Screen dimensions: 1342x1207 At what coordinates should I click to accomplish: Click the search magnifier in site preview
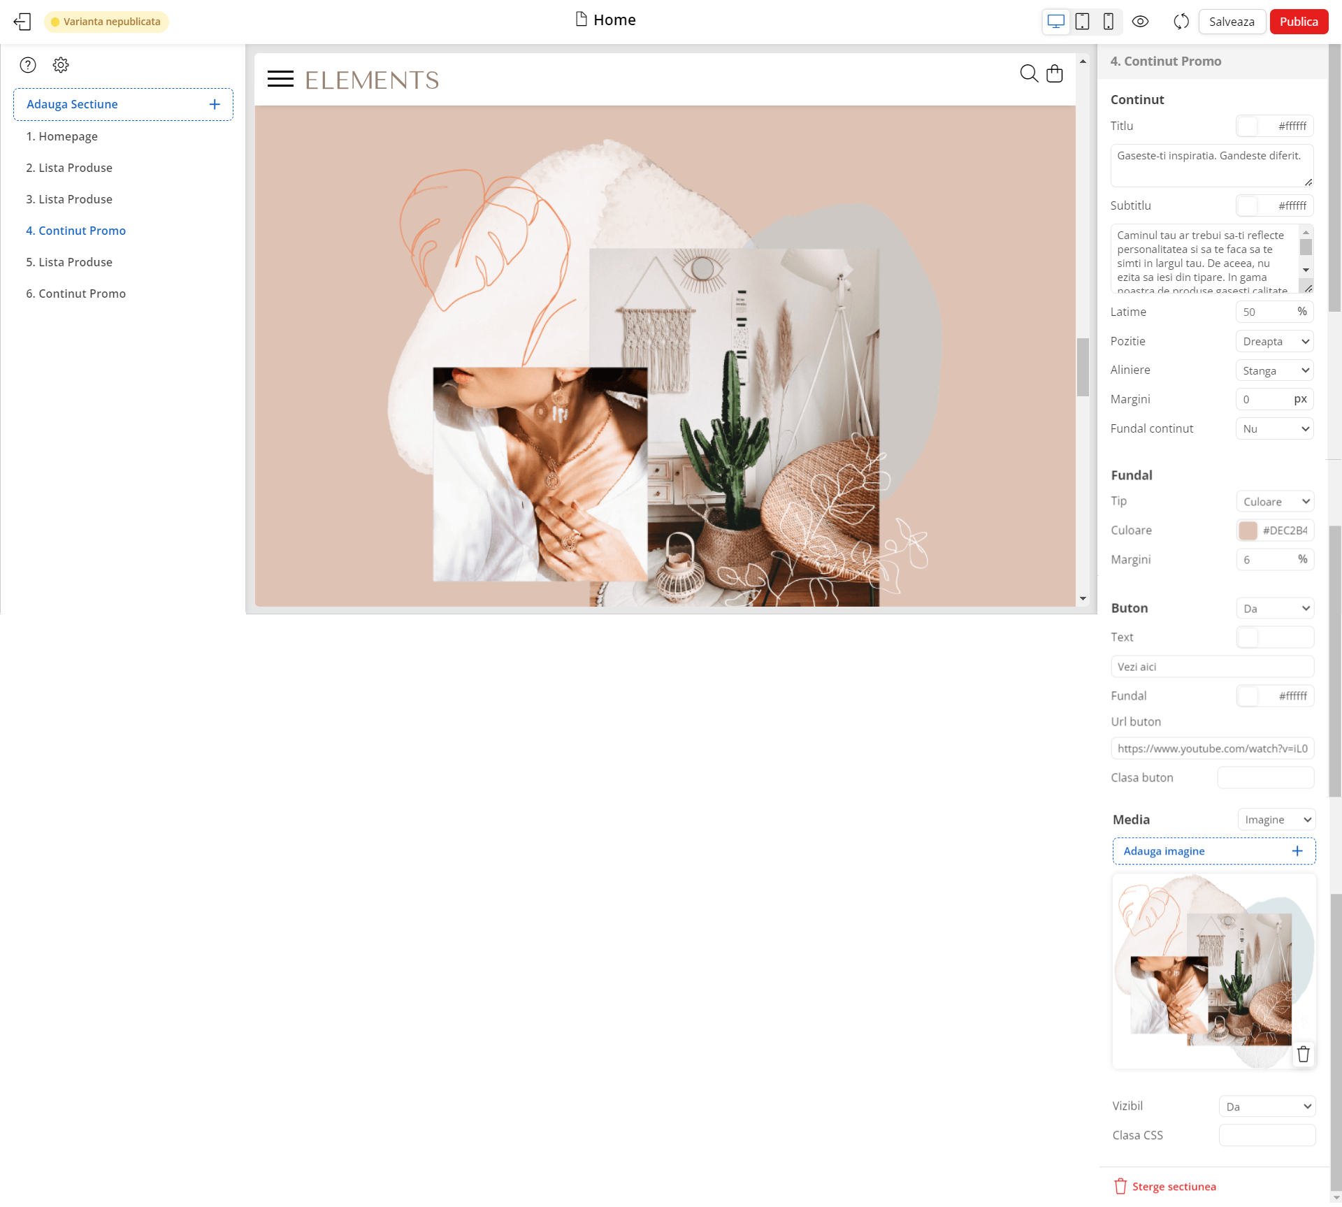(x=1029, y=73)
